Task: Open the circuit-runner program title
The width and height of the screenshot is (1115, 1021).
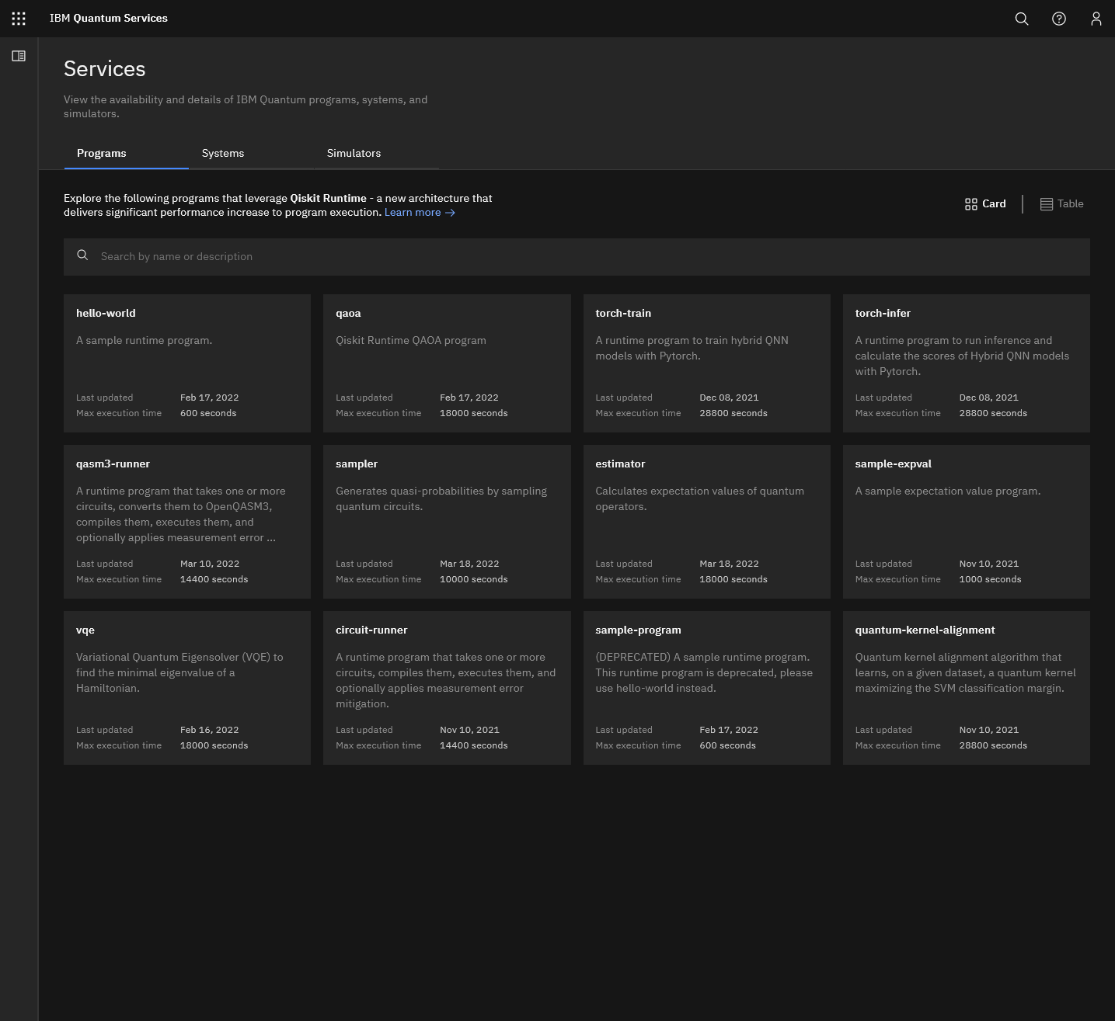Action: (371, 630)
